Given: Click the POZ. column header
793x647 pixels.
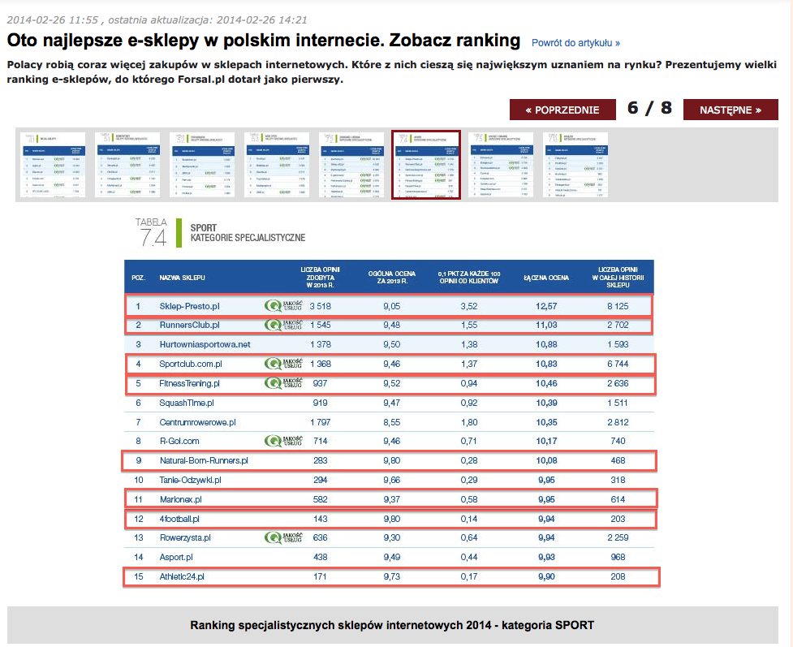Looking at the screenshot, I should (138, 278).
